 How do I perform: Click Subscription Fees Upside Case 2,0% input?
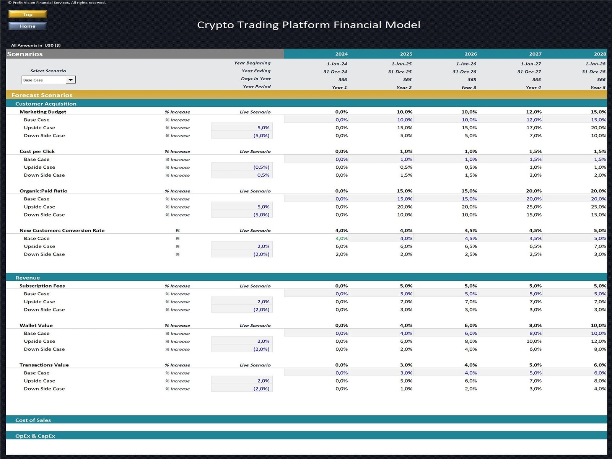242,302
